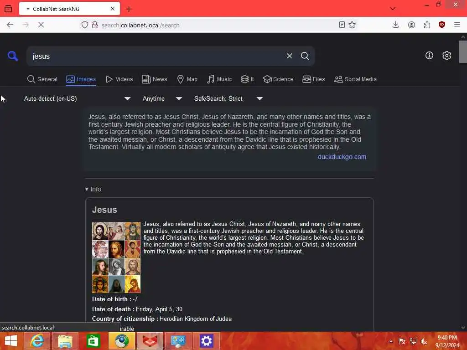Open the Downloads panel

[x=395, y=25]
